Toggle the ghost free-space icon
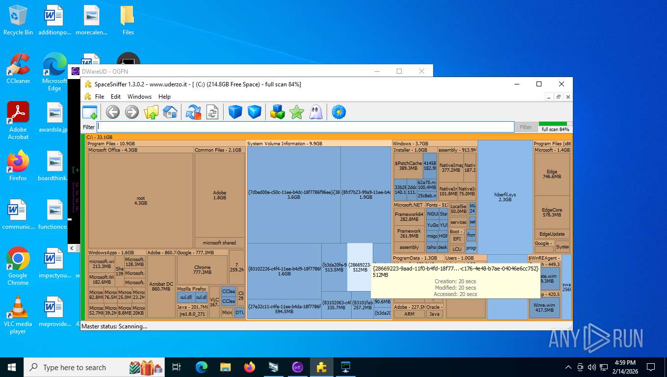 (x=316, y=112)
